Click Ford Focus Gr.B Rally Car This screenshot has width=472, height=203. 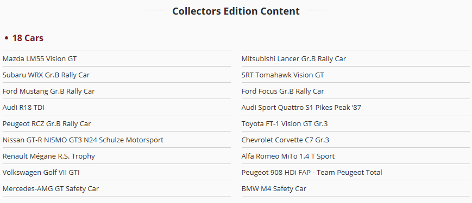[x=356, y=91]
